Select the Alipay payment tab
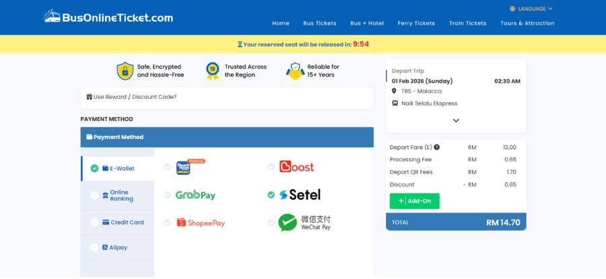 coord(117,247)
